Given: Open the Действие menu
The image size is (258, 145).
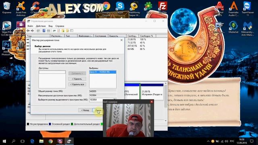Looking at the screenshot, I should tap(41, 26).
